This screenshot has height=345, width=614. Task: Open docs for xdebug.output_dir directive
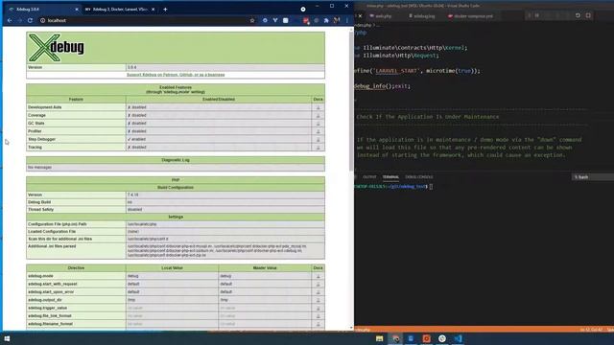click(318, 300)
